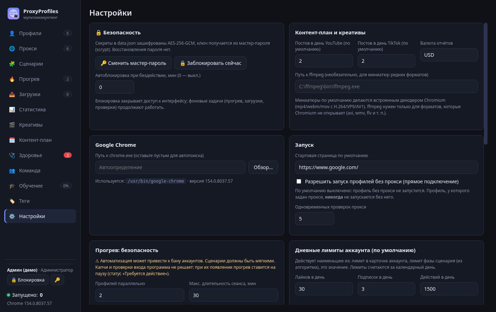Click the Команда people icon
Screen dimensions: 496x312
12,171
